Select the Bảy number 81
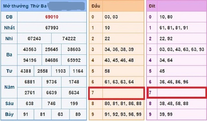Image resolution: width=207 pixels, height=121 pixels. 42,114
